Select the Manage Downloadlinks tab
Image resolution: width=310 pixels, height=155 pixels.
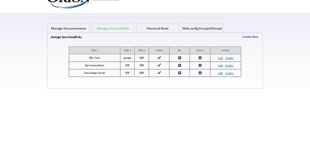point(113,28)
